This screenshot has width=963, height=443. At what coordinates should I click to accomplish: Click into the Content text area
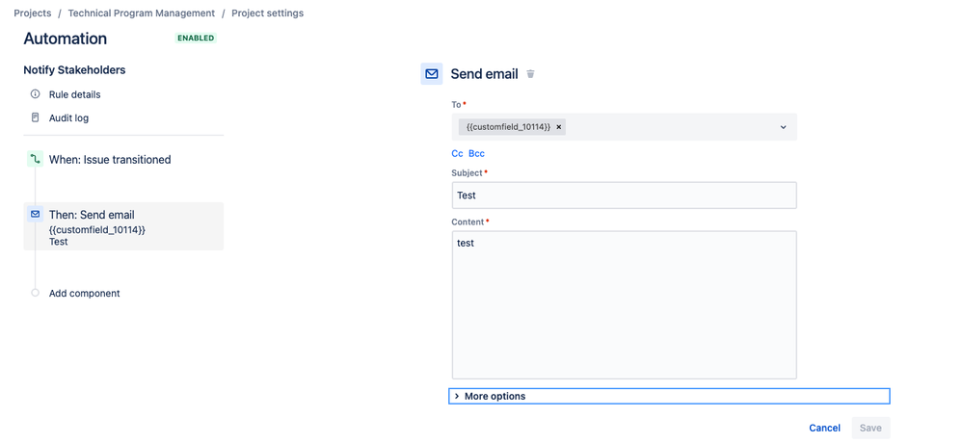624,305
